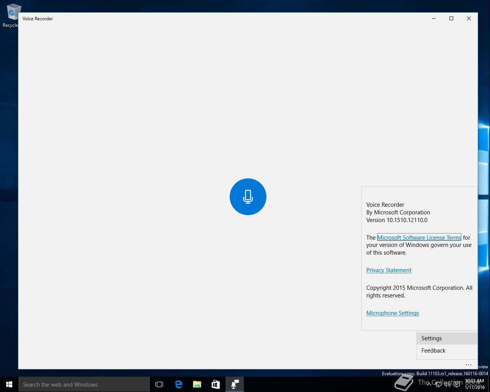This screenshot has width=490, height=392.
Task: Open the volume control in system tray
Action: tap(448, 384)
